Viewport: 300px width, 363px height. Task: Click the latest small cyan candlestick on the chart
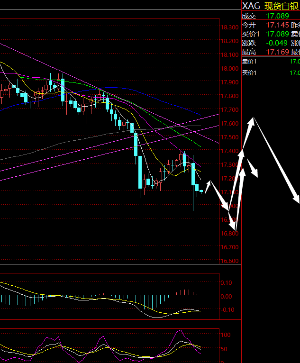pos(201,191)
